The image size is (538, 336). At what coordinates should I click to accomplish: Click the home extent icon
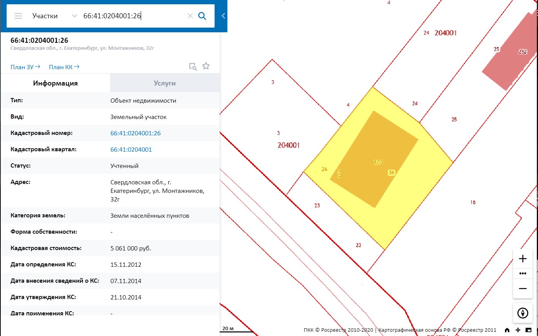[x=507, y=330]
